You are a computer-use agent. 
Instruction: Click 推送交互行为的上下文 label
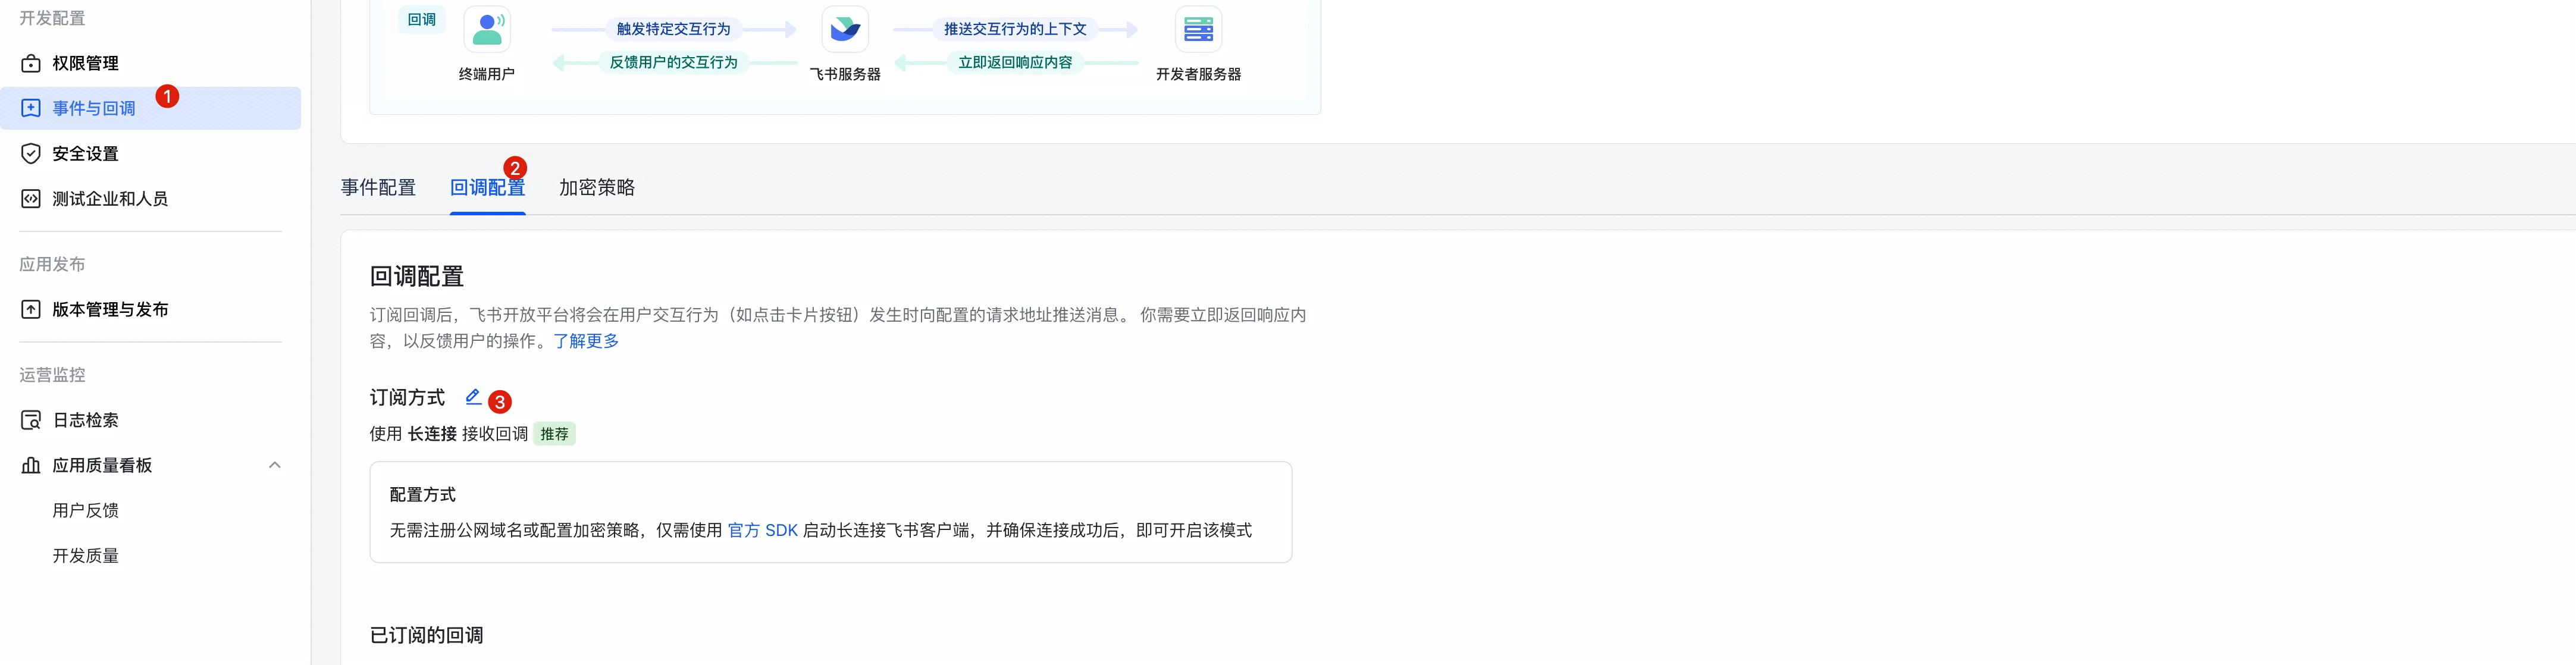[x=1015, y=29]
